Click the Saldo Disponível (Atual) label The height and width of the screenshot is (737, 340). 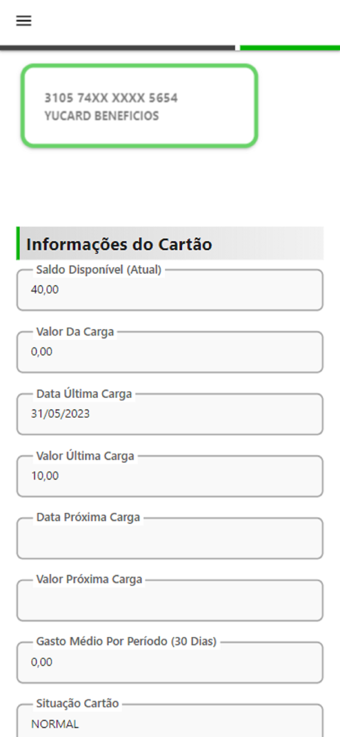pos(99,269)
